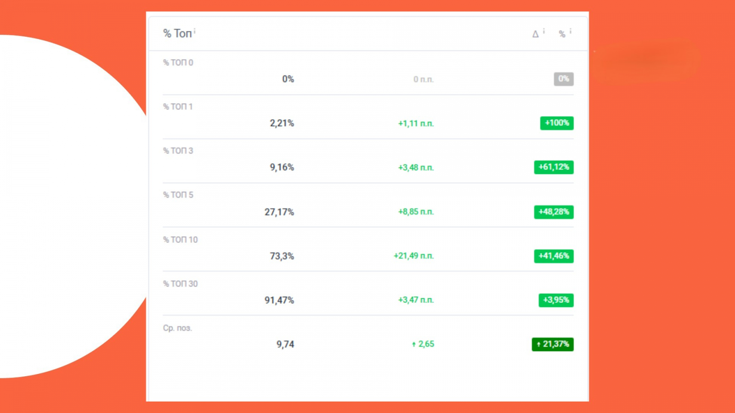Click the info icon next to delta symbol

[544, 31]
